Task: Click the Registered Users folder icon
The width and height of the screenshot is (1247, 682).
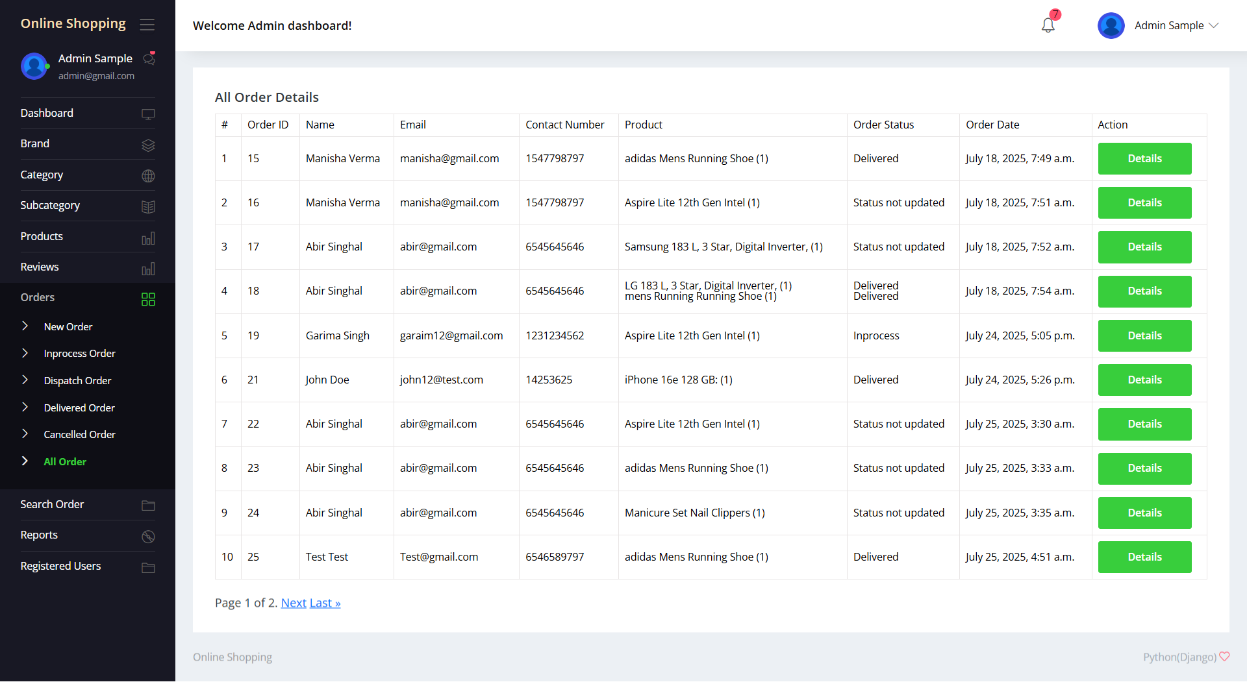Action: tap(148, 568)
